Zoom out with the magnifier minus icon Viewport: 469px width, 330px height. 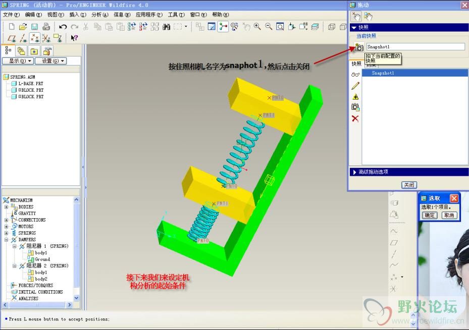click(269, 27)
